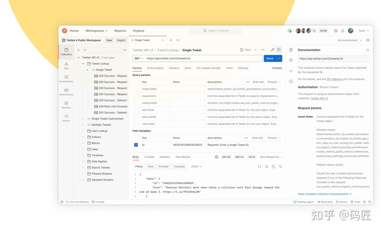This screenshot has height=231, width=381.
Task: Expand the User Lookup folder
Action: point(83,131)
